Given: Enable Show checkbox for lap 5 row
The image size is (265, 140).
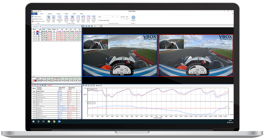Looking at the screenshot, I should click(x=34, y=36).
